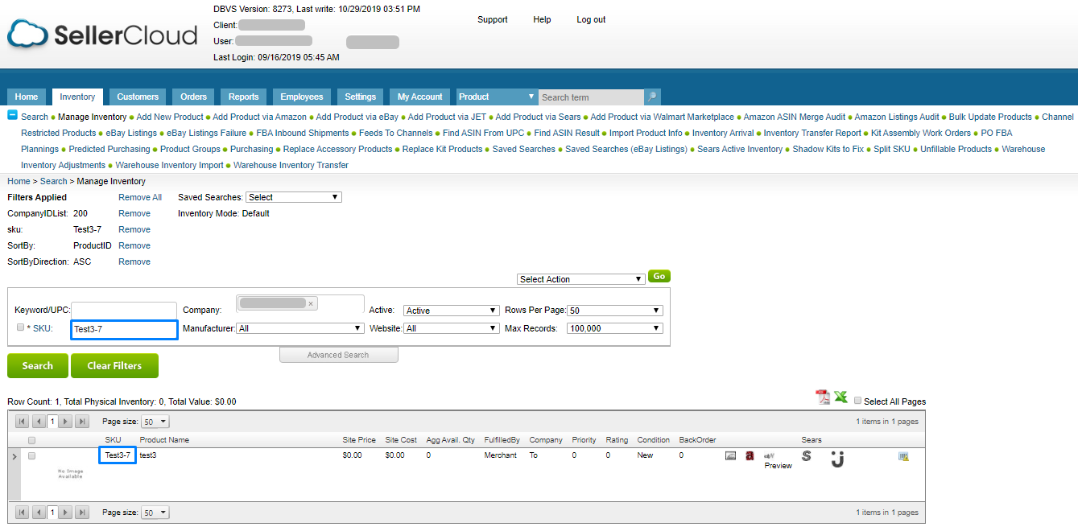The height and width of the screenshot is (527, 1078).
Task: Switch to the My Account tab
Action: [420, 97]
